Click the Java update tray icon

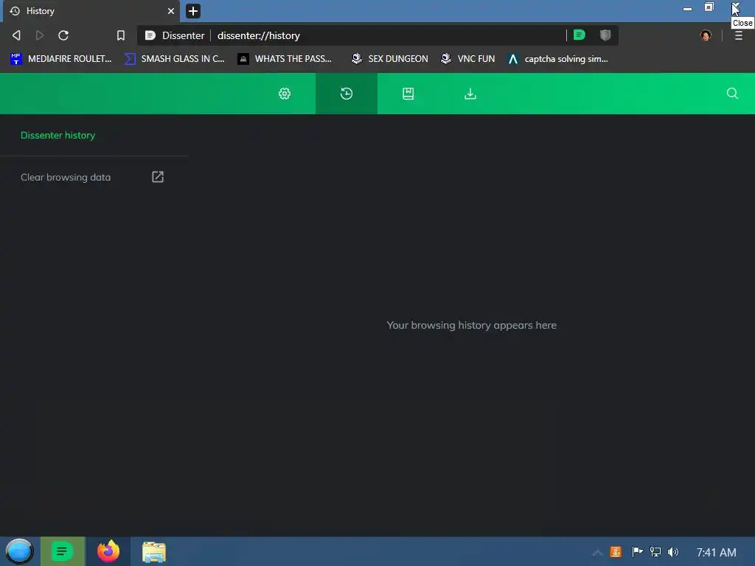point(616,552)
